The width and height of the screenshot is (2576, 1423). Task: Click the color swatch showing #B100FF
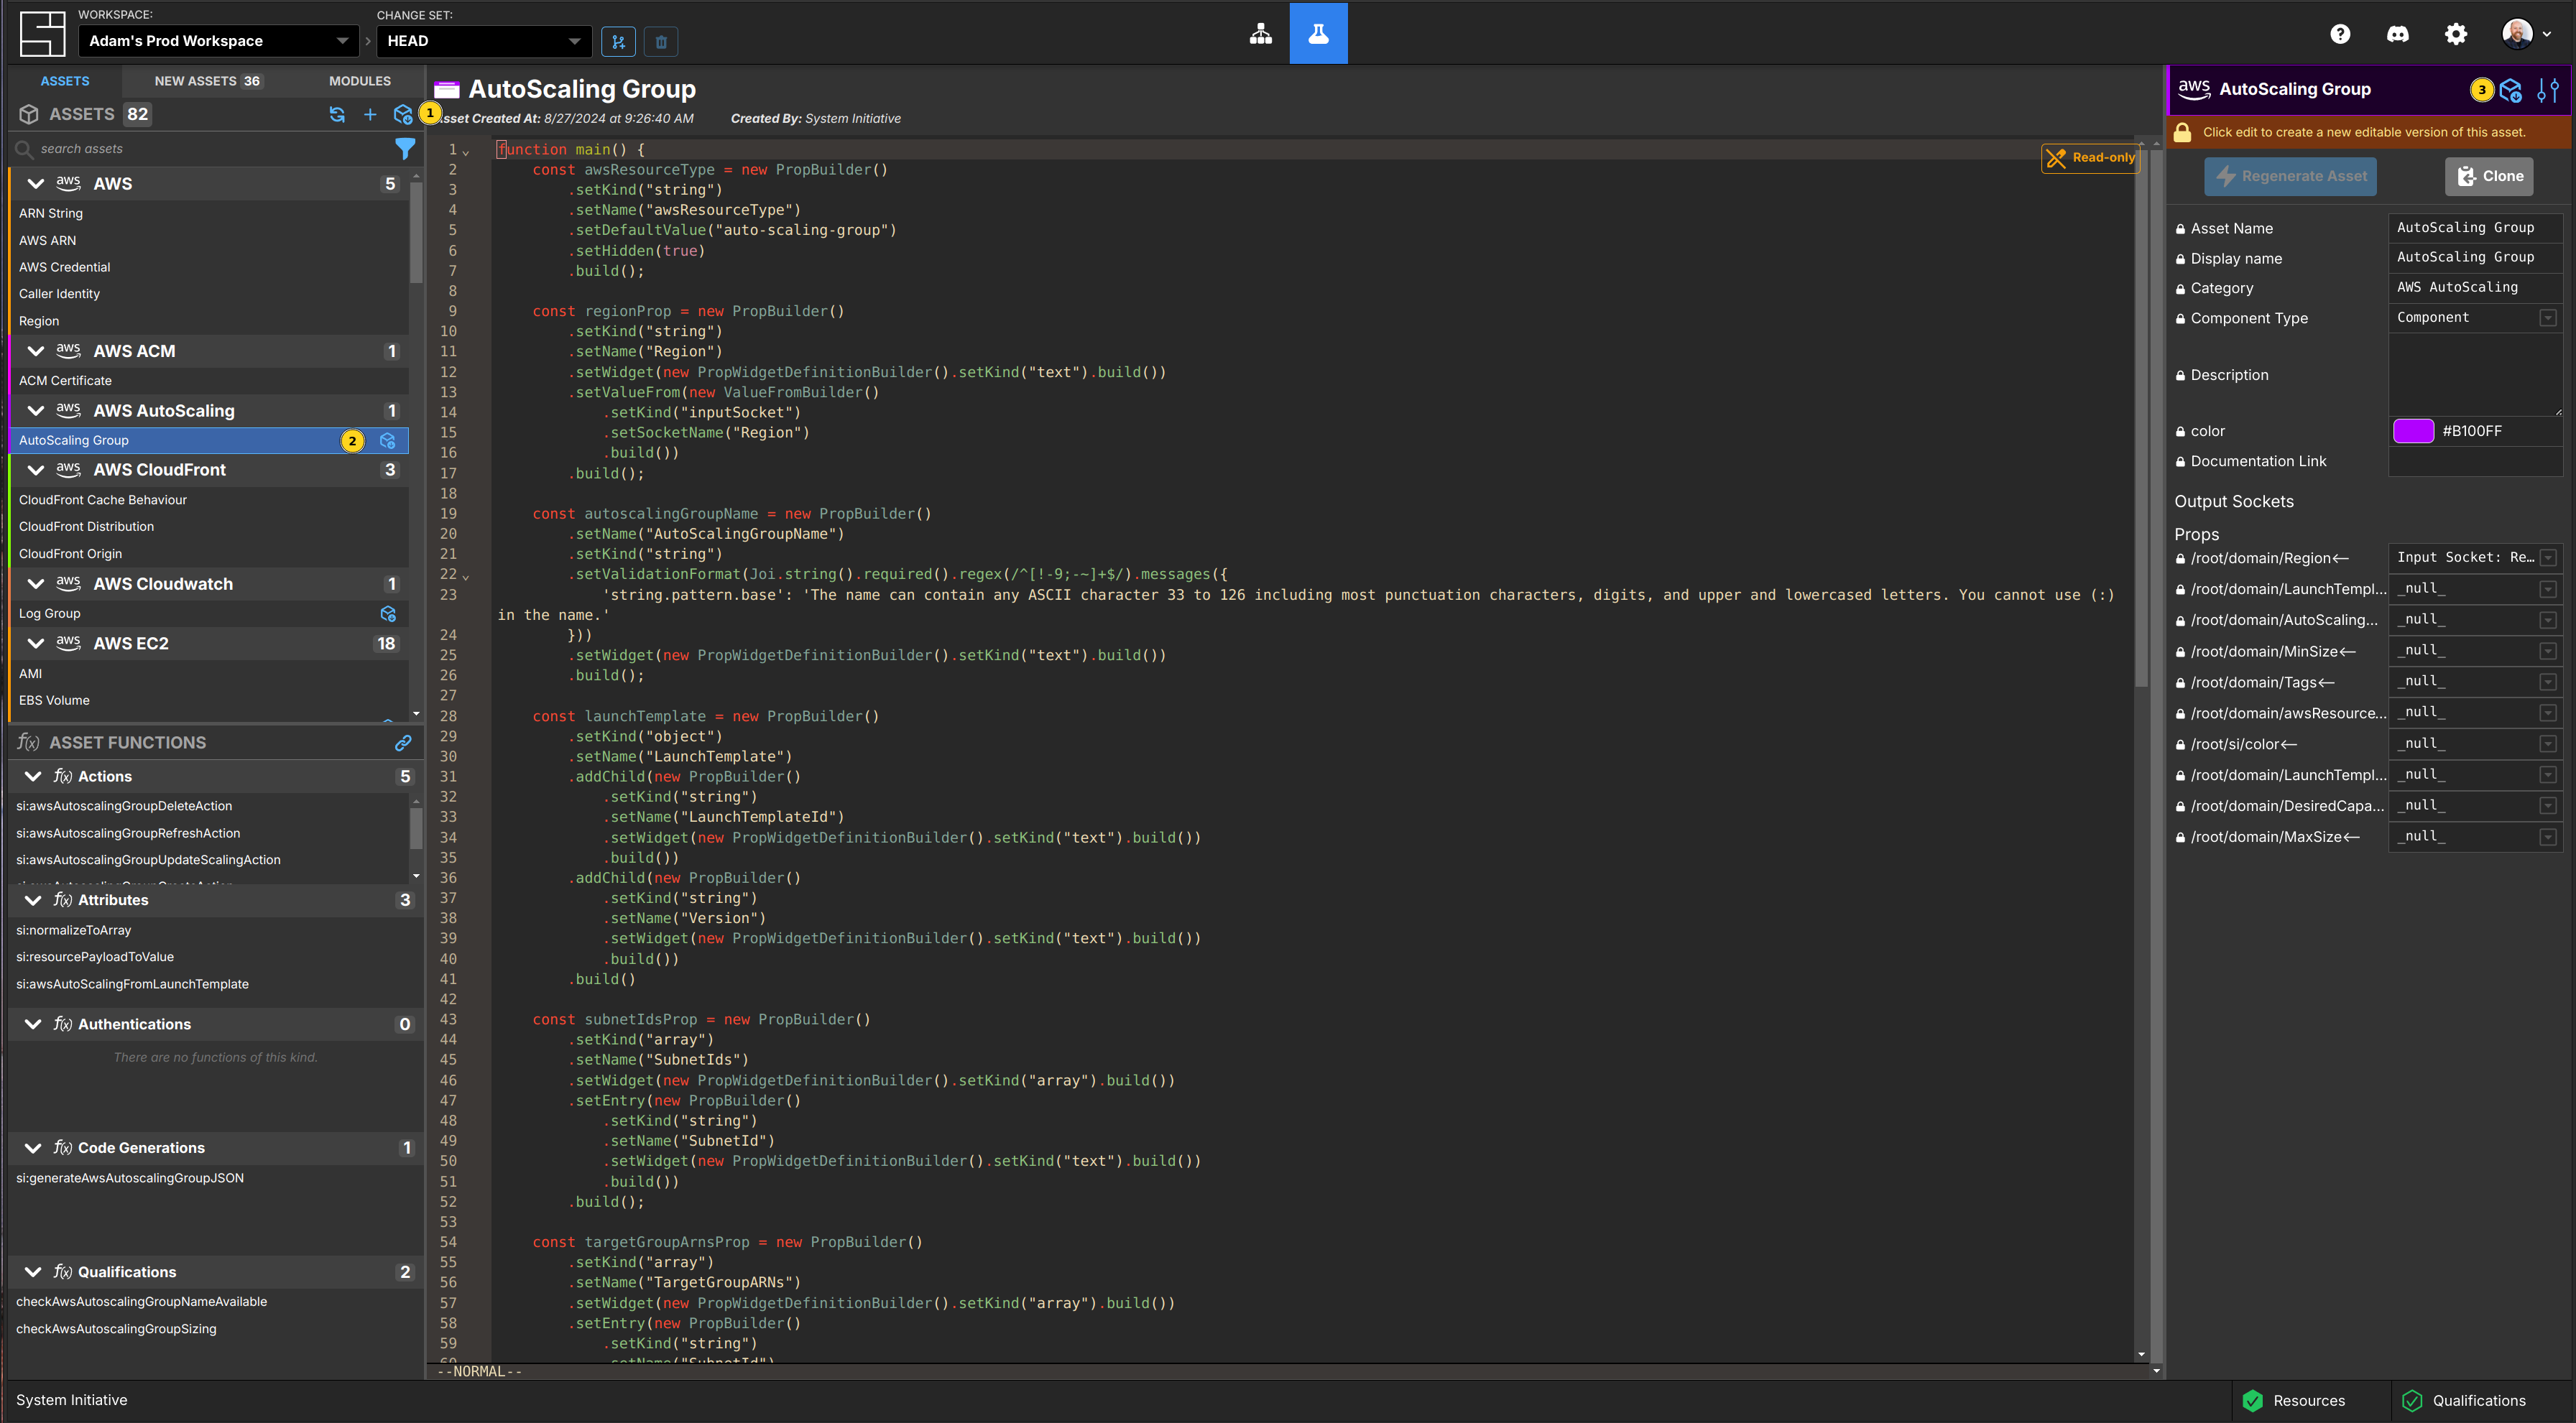point(2413,430)
